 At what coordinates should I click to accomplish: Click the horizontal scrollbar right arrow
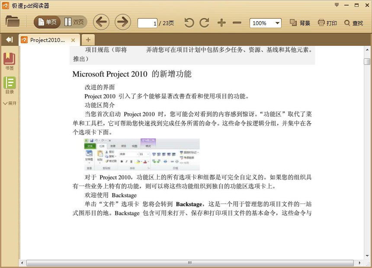click(359, 263)
